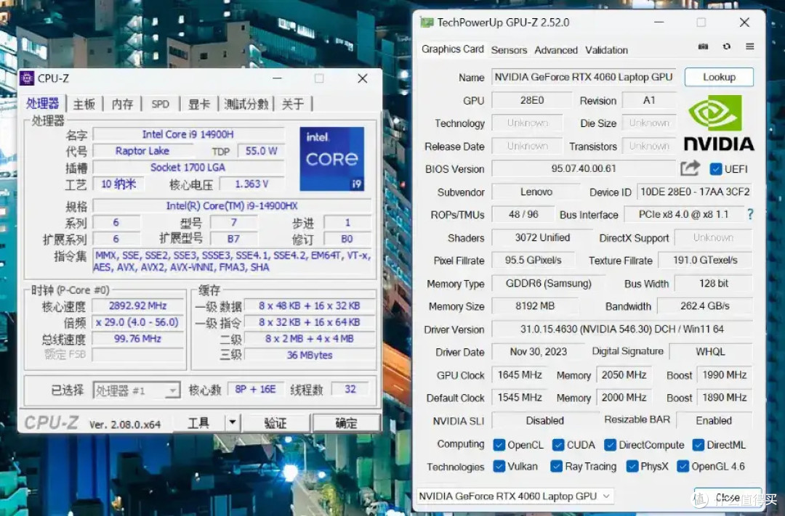Click the PCIe x8 4.0 bus interface value
785x516 pixels.
pos(683,215)
